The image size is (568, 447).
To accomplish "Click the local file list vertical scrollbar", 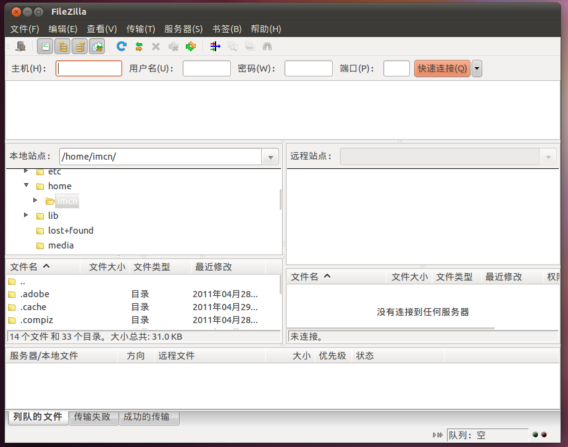I will [x=281, y=284].
